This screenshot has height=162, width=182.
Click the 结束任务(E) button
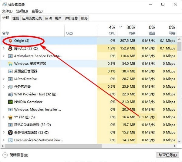coord(168,155)
